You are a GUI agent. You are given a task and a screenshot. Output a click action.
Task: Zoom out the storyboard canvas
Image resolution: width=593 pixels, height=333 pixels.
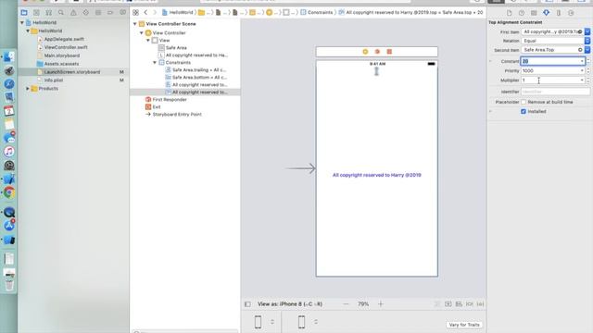coord(346,304)
